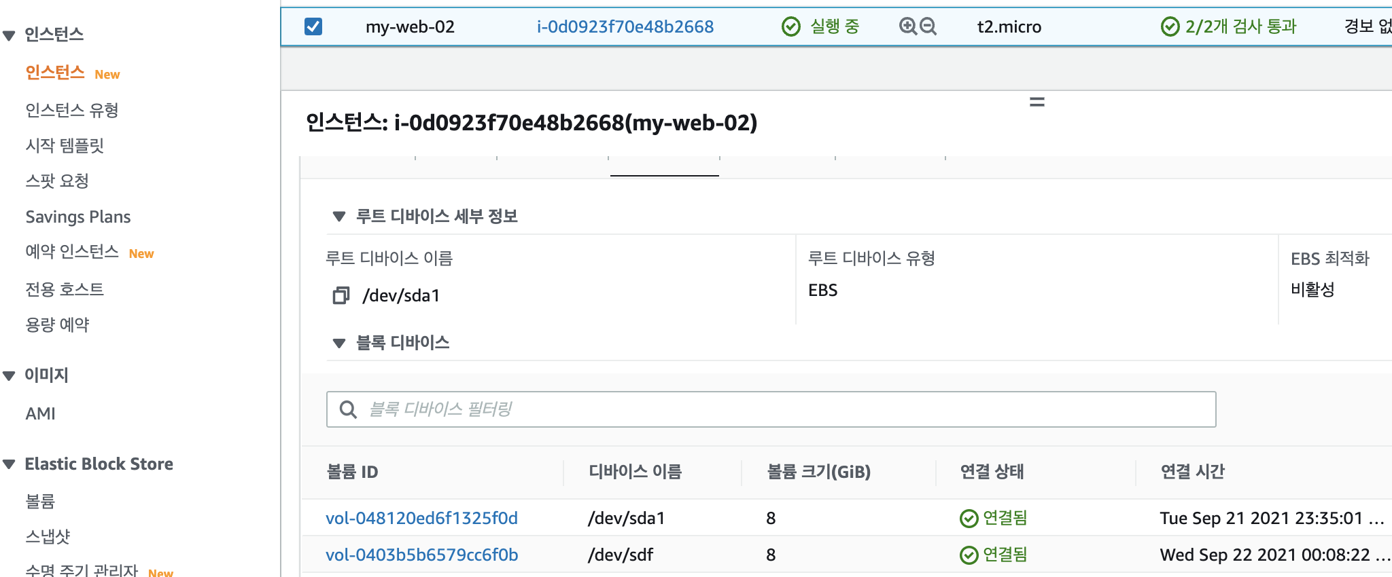Open 시작 템플릿 in sidebar

[65, 145]
